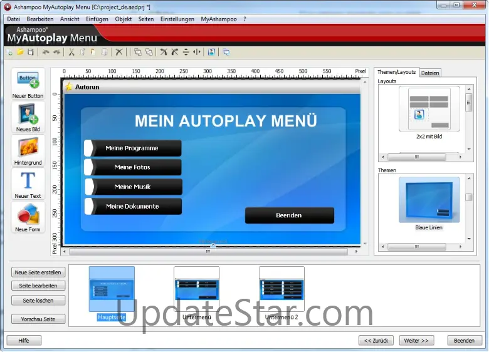Click the canvas horizontal scrollbar right arrow
Viewport: 489px width, 352px height.
356,251
